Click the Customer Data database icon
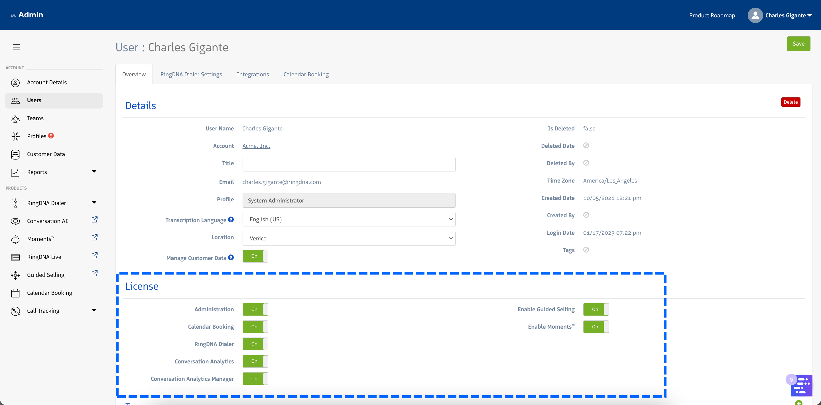Image resolution: width=821 pixels, height=405 pixels. click(15, 154)
